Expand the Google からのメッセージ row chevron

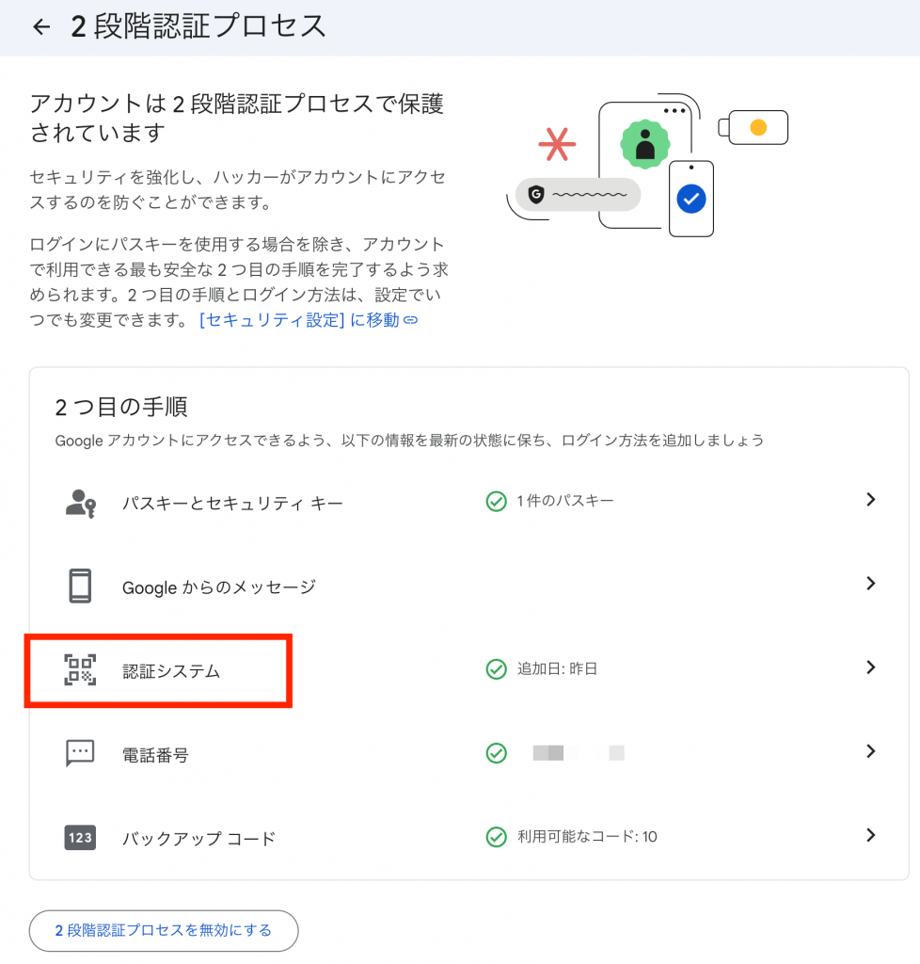pyautogui.click(x=870, y=584)
